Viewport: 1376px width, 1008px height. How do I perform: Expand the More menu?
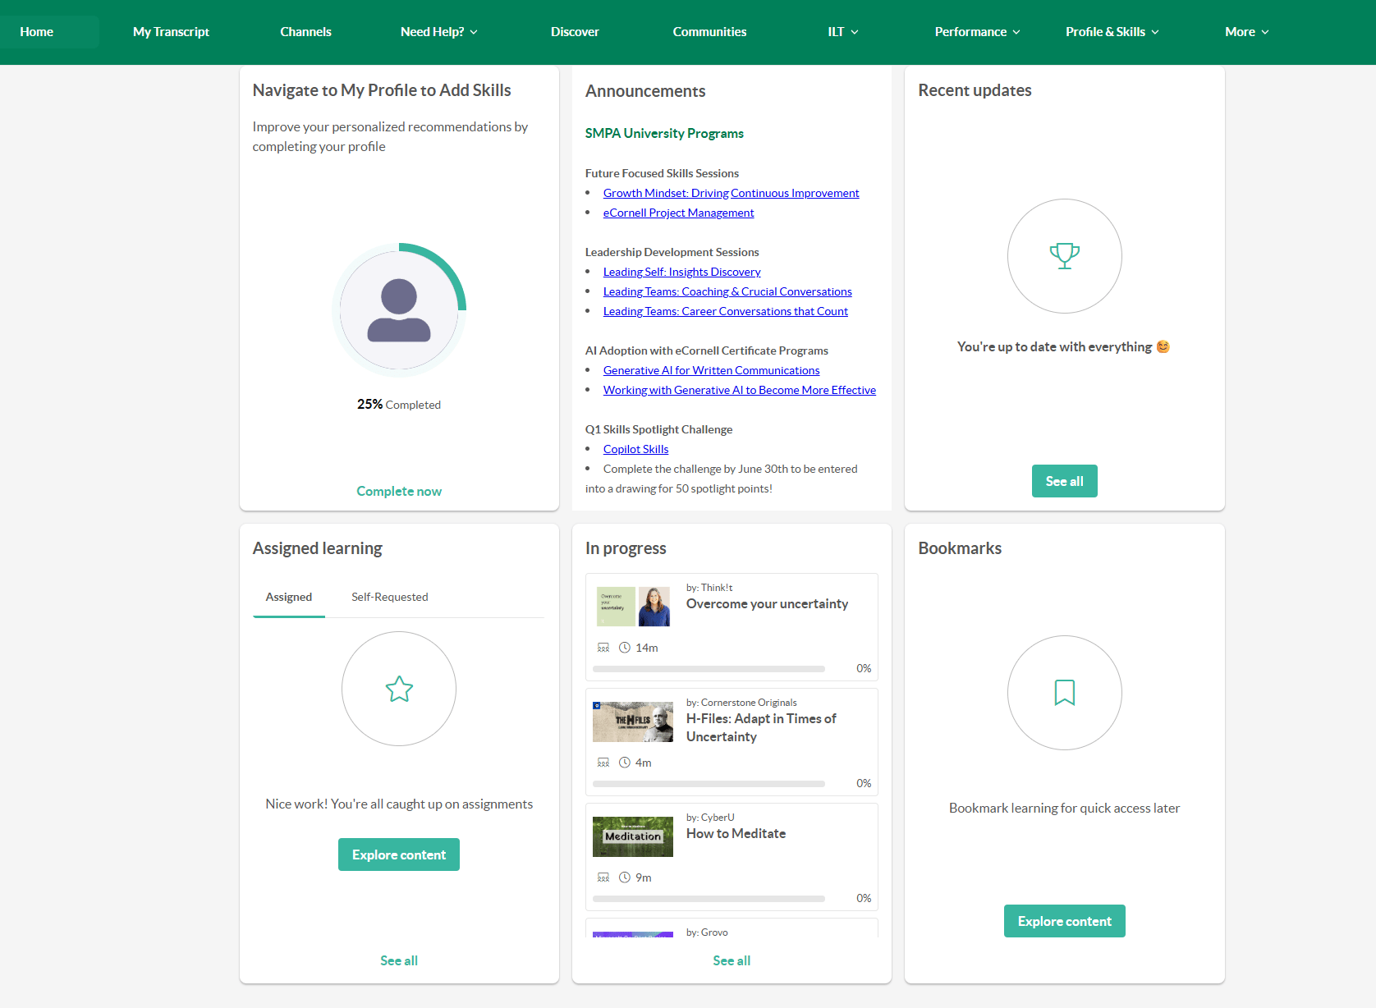1247,32
